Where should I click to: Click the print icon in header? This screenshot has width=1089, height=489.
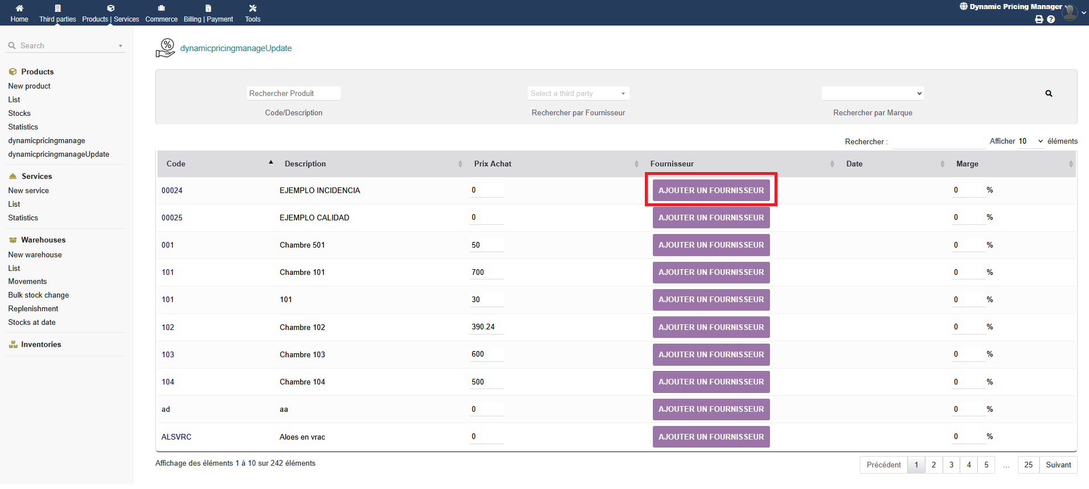tap(1039, 19)
